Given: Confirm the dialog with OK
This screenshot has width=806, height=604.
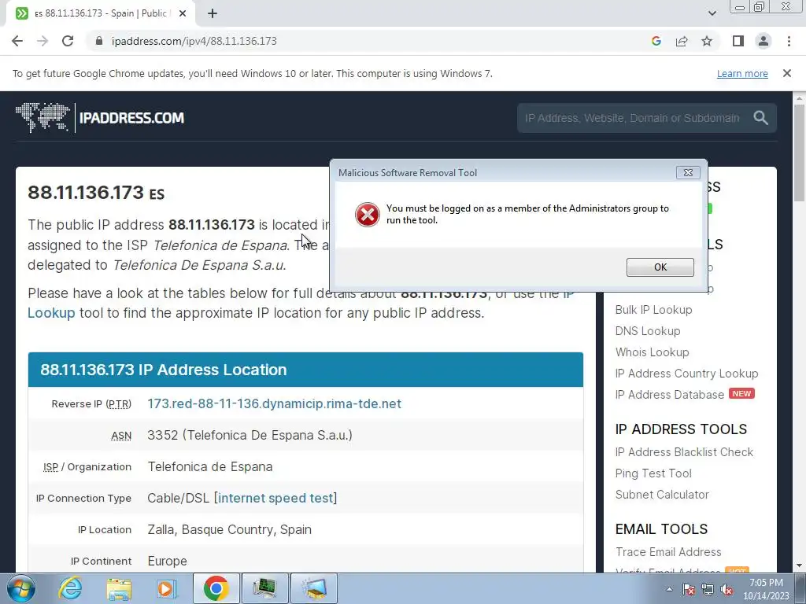Looking at the screenshot, I should tap(660, 267).
